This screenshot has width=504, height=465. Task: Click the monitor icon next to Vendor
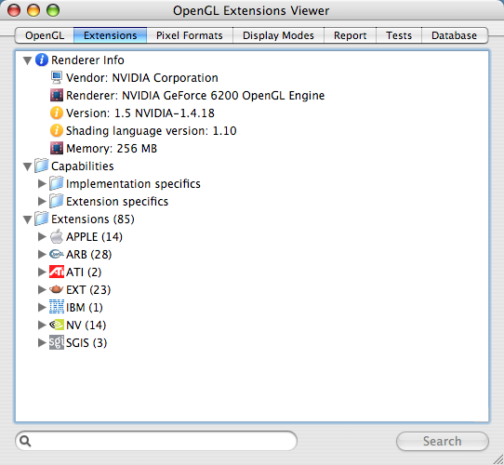[57, 77]
